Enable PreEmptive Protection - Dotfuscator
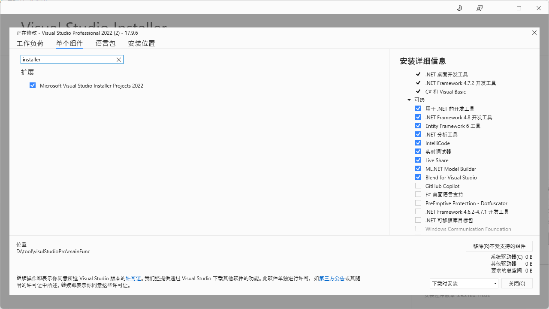This screenshot has width=549, height=309. tap(418, 203)
